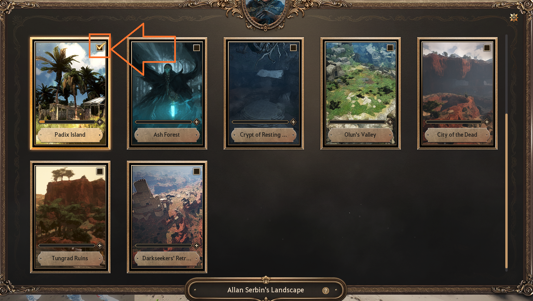The image size is (533, 301).
Task: Click the plus icon on Crypt of Resting card
Action: 293,122
